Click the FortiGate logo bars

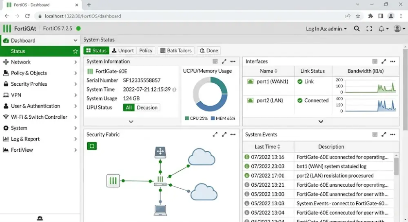(x=7, y=28)
